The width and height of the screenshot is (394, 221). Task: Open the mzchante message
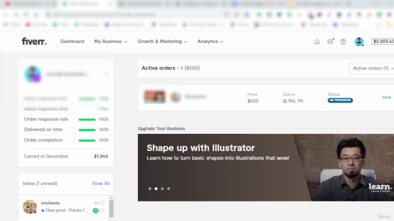coord(64,207)
